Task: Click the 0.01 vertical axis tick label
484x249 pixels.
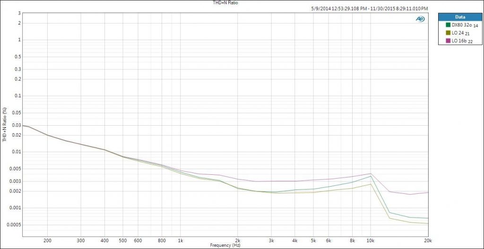Action: [x=16, y=152]
